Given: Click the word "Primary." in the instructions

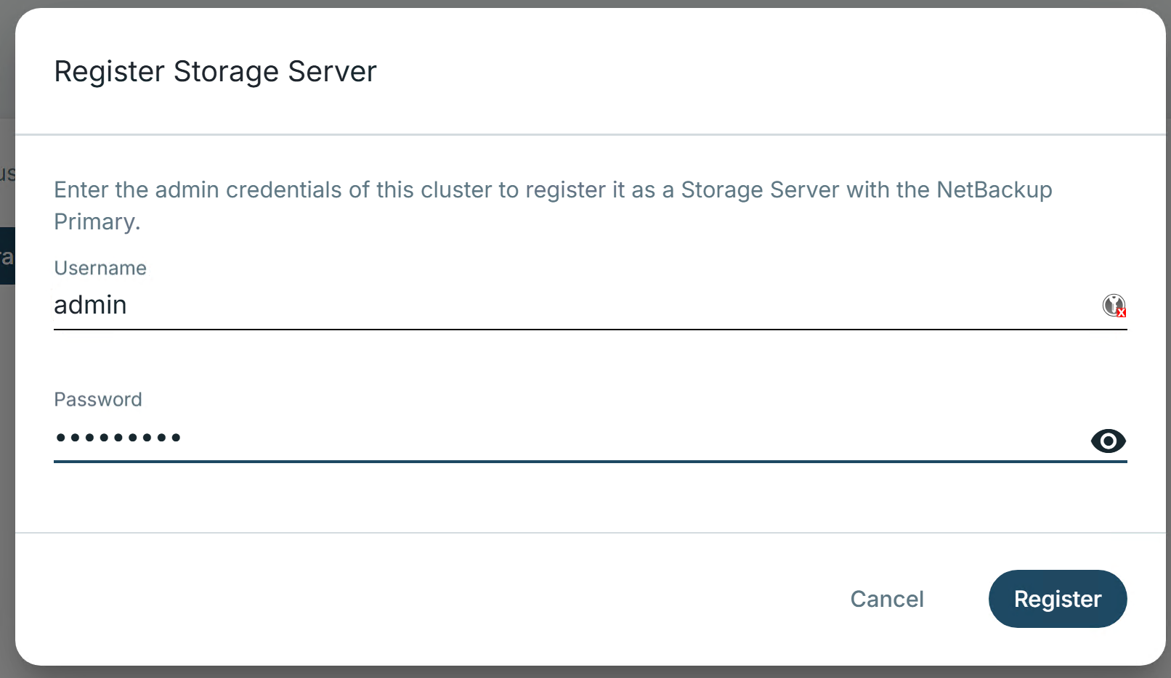Looking at the screenshot, I should 97,221.
